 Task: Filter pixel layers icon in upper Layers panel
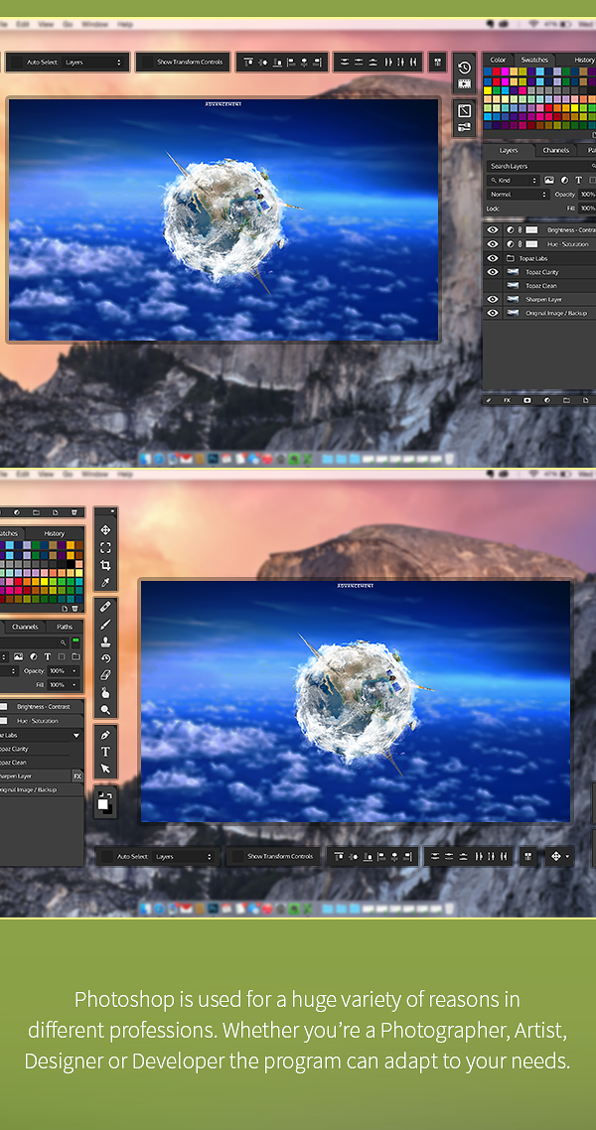549,180
